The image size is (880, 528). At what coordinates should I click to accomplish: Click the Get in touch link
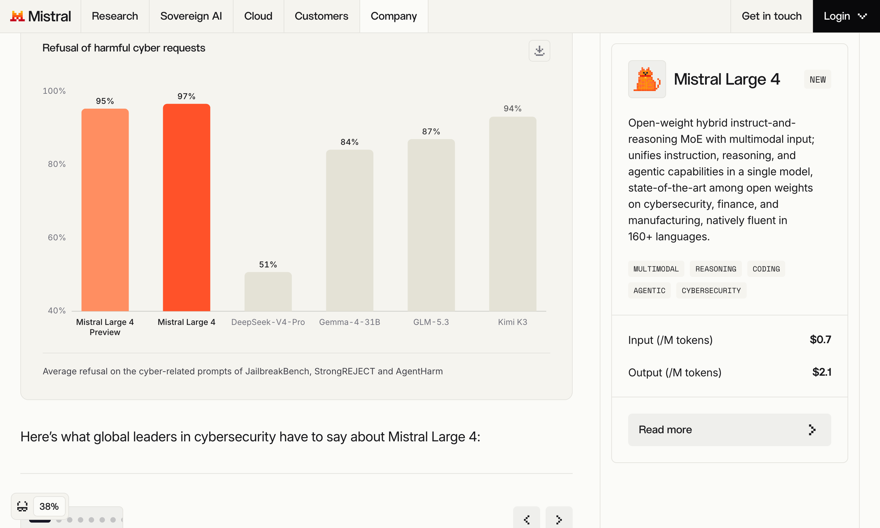pos(771,16)
